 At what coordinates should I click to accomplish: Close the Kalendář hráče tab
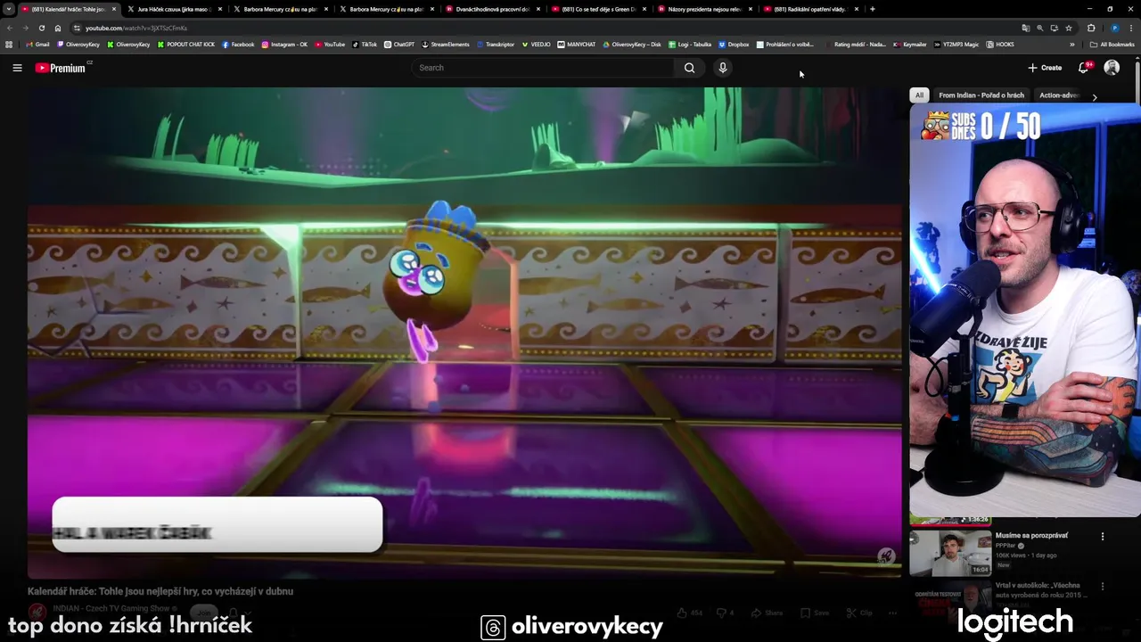point(114,9)
